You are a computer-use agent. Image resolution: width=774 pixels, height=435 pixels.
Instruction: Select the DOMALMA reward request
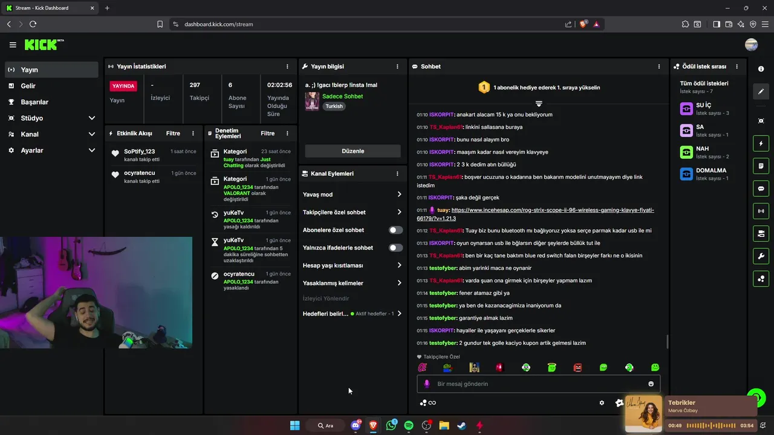pyautogui.click(x=706, y=174)
